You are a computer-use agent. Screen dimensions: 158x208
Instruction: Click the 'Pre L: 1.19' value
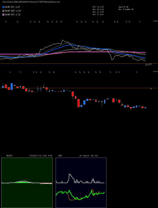98,12
